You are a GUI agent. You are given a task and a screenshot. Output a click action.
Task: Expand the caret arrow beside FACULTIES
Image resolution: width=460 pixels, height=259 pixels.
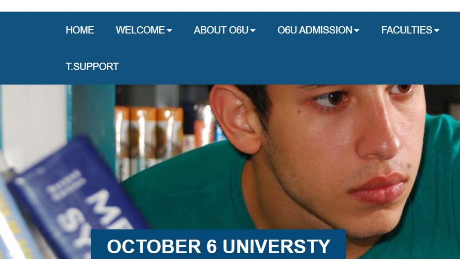click(437, 31)
